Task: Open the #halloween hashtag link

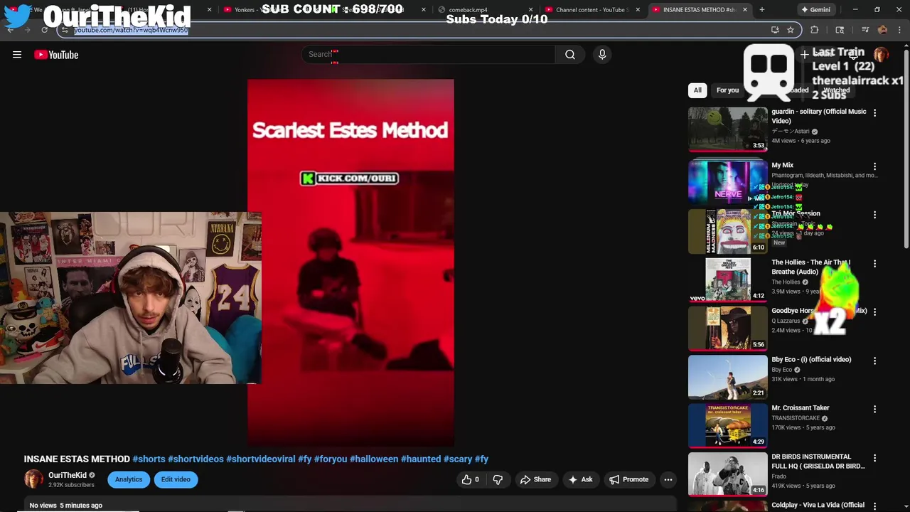Action: pos(374,459)
